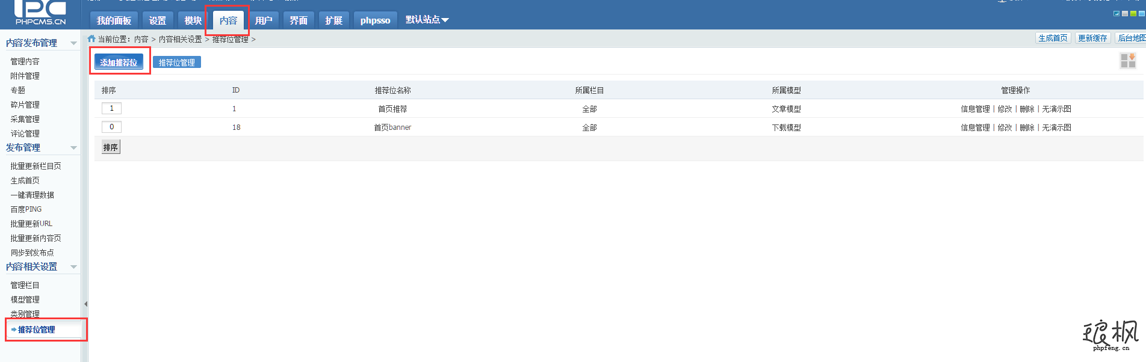Image resolution: width=1146 pixels, height=362 pixels.
Task: Open 批量更新栏目页 in the sidebar
Action: click(x=36, y=166)
